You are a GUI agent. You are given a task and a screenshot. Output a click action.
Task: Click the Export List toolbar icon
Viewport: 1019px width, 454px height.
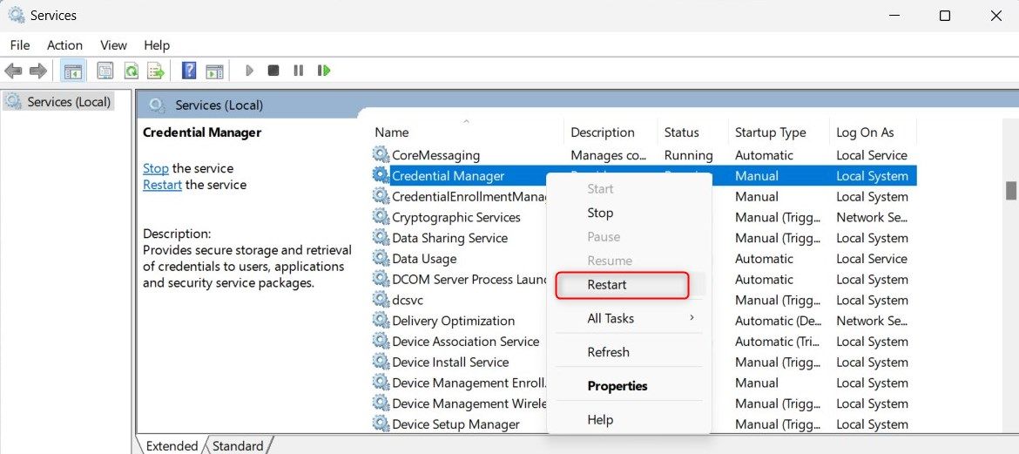tap(156, 71)
